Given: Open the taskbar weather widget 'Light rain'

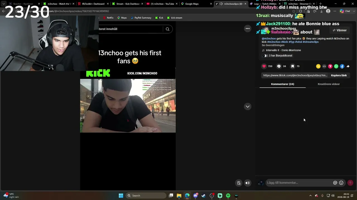Looking at the screenshot, I should [11, 196].
